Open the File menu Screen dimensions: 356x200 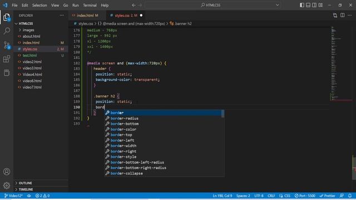pos(14,5)
